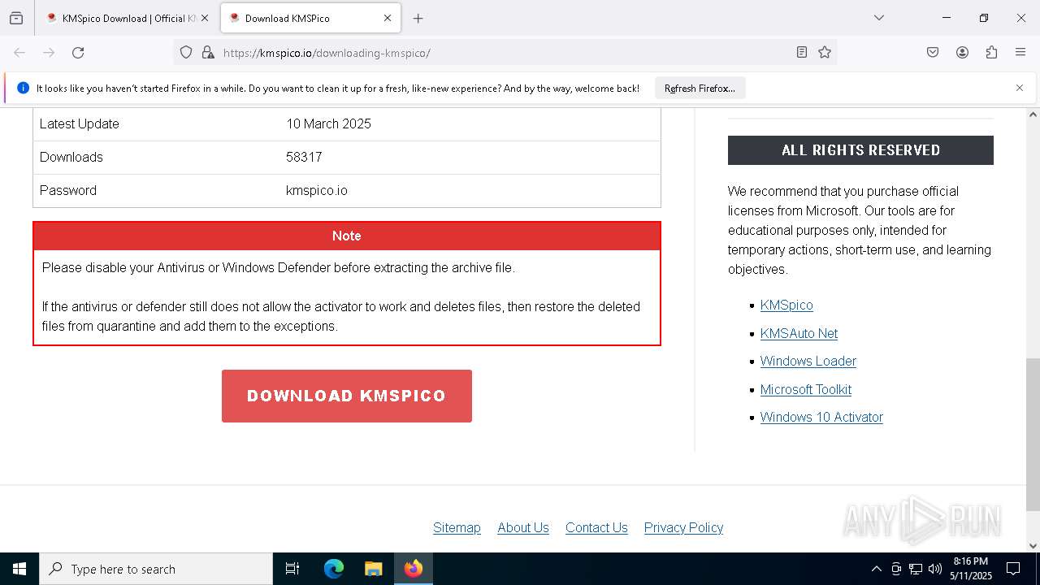Image resolution: width=1040 pixels, height=585 pixels.
Task: Open the Windows Start menu
Action: tap(19, 569)
